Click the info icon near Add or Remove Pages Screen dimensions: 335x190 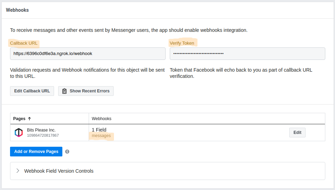pyautogui.click(x=67, y=152)
